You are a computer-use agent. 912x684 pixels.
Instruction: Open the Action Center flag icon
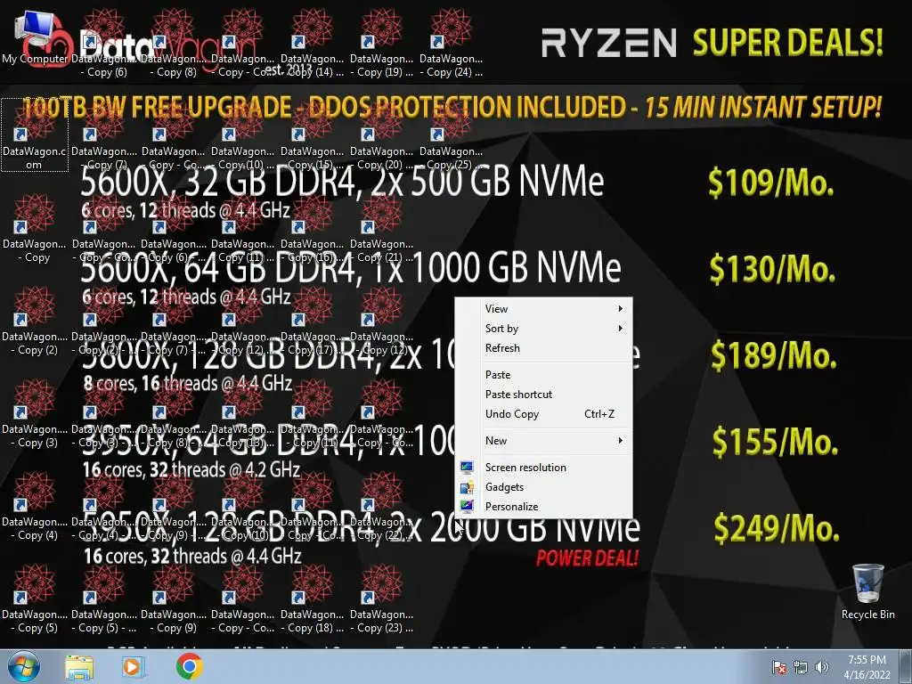[778, 667]
